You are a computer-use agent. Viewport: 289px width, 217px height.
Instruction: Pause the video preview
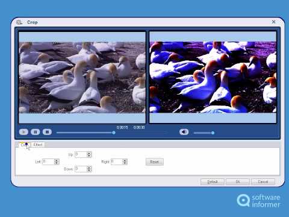point(36,132)
